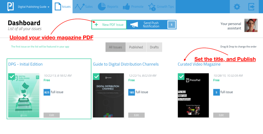Click the Digital Distribution Channels cover thumbnail
The image size is (263, 134).
pos(108,95)
